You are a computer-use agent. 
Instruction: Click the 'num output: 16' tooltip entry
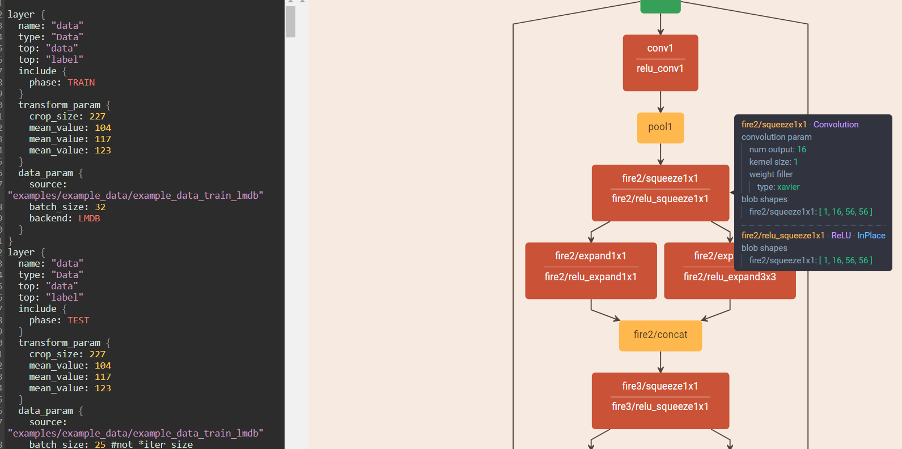(x=777, y=149)
